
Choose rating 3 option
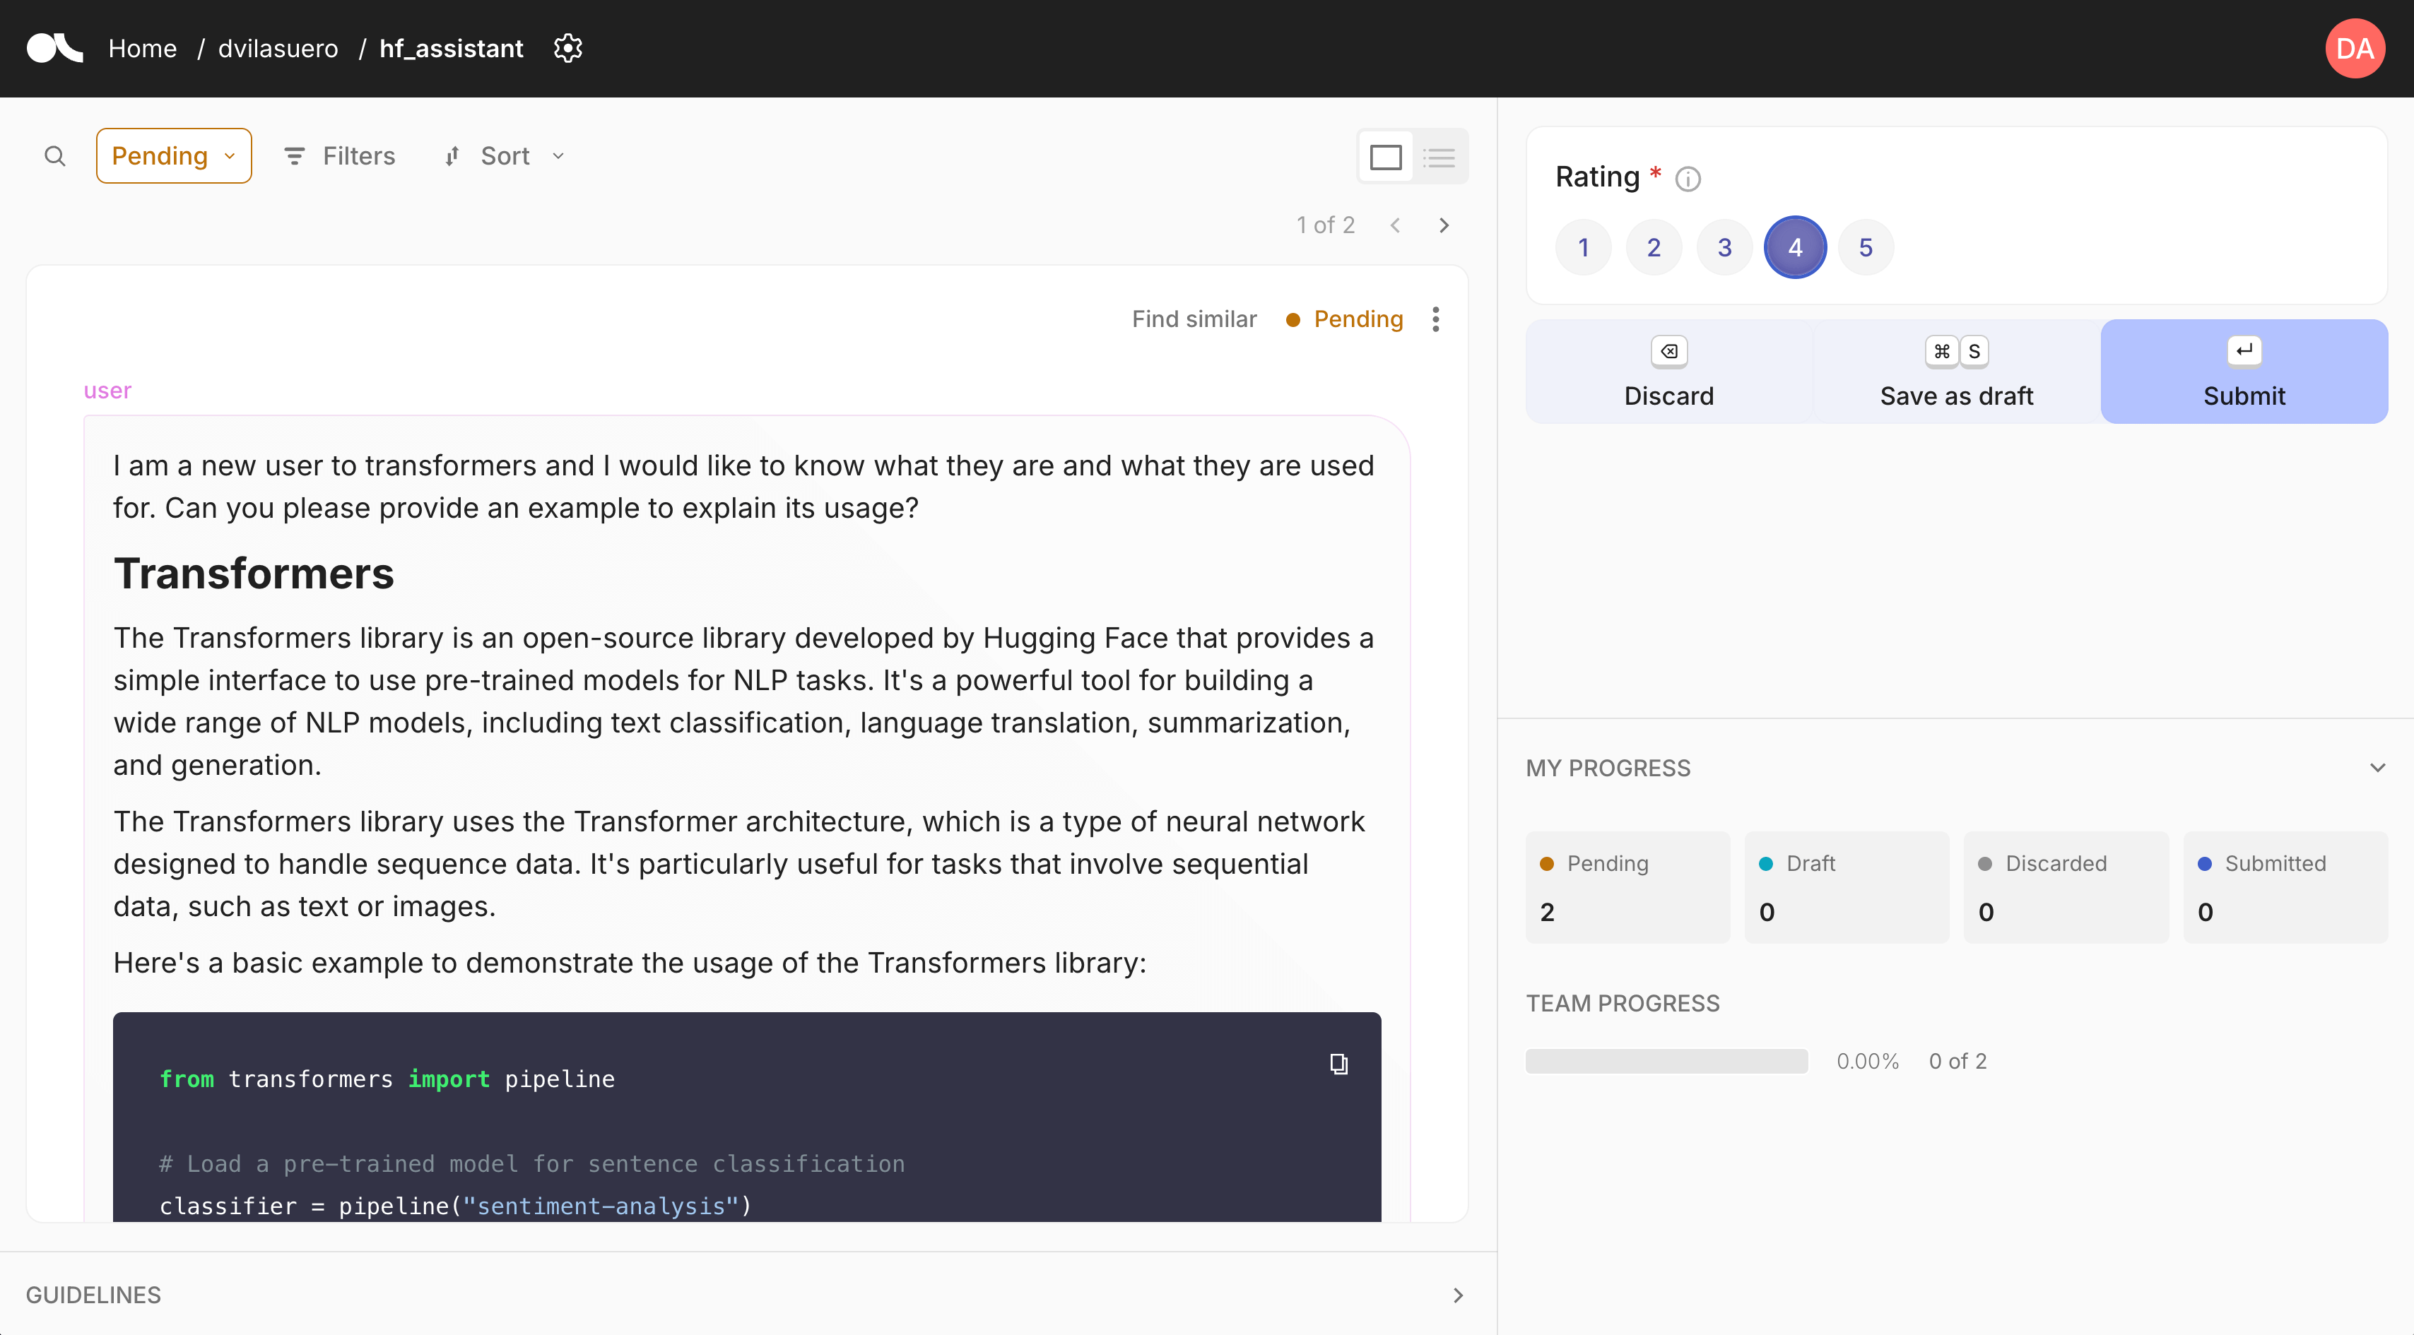coord(1724,247)
